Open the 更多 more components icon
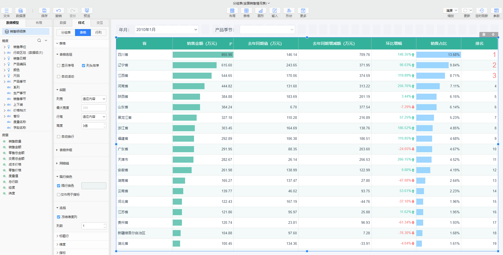This screenshot has width=503, height=255. point(303,10)
